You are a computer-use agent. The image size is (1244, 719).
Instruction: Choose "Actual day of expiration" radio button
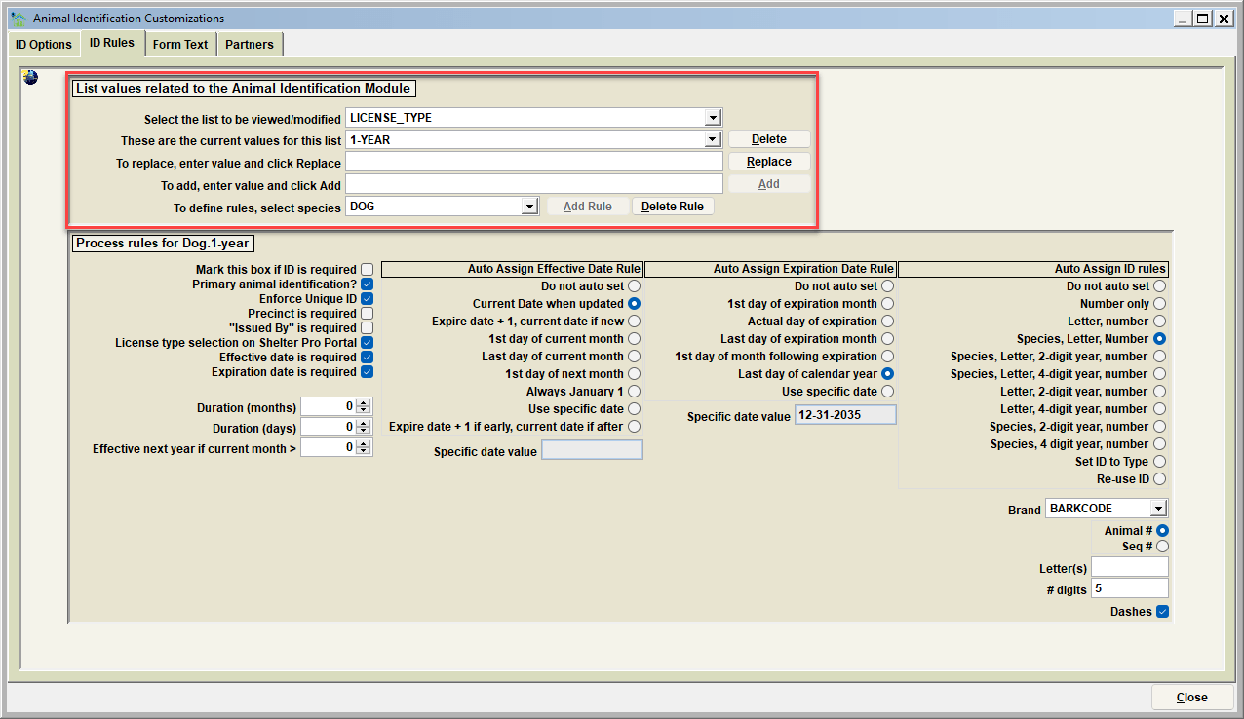pyautogui.click(x=887, y=322)
